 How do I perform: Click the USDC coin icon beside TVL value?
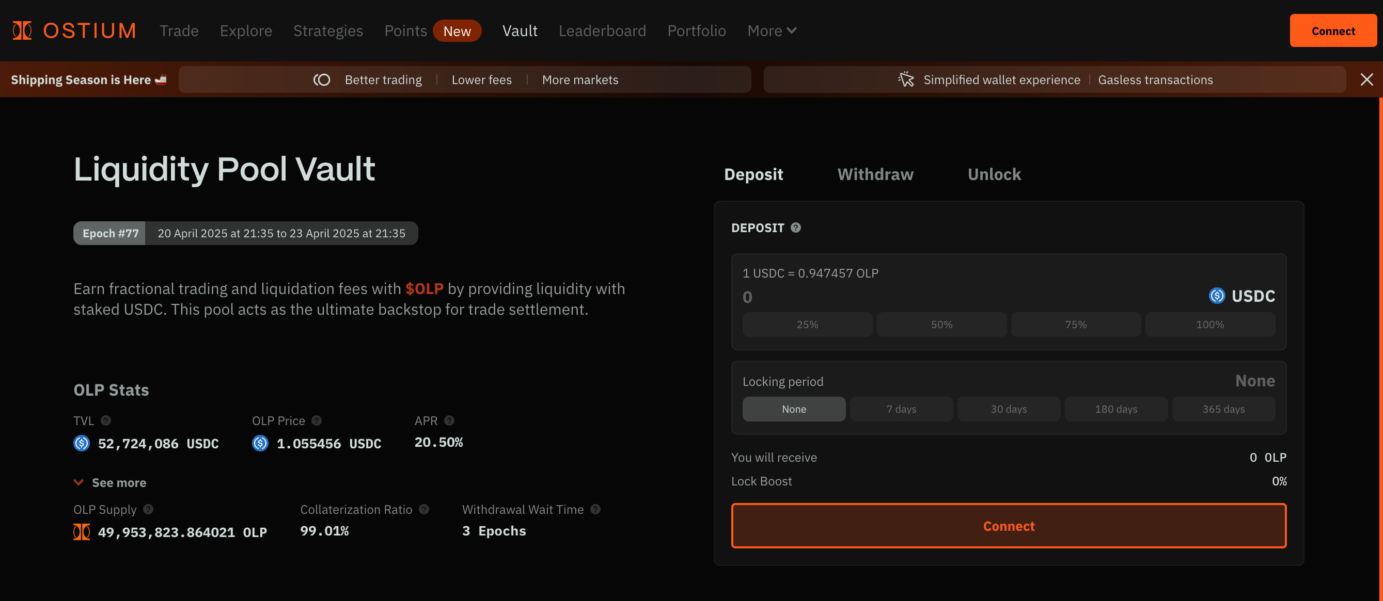click(x=82, y=443)
